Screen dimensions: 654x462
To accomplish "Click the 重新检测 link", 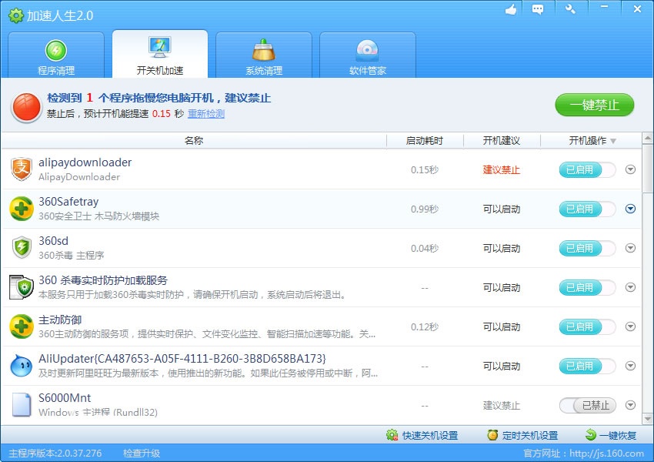I will [x=206, y=113].
